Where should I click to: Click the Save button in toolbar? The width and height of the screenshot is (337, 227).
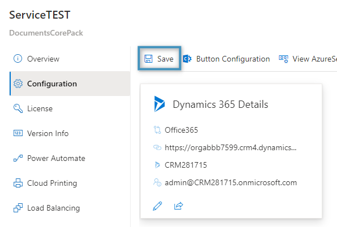coord(159,59)
